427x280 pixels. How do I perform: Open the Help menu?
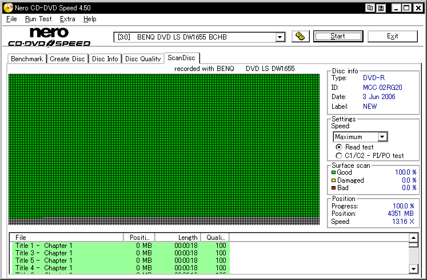pos(90,19)
